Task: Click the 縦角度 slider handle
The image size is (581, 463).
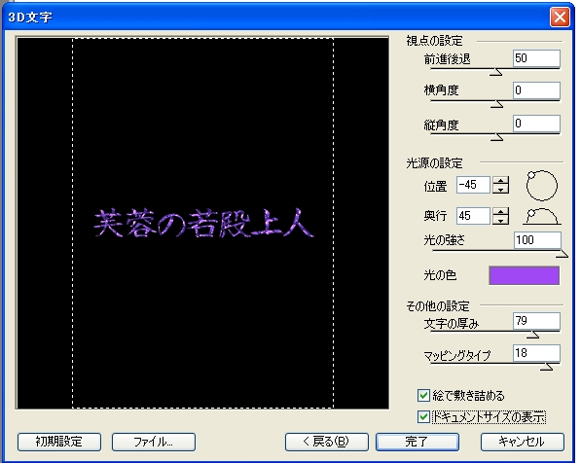Action: click(x=496, y=137)
